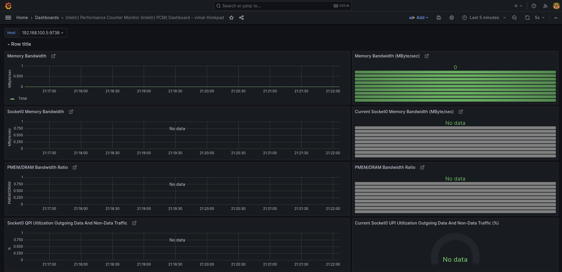Open the dashboard settings gear
562x272 pixels.
tap(451, 18)
